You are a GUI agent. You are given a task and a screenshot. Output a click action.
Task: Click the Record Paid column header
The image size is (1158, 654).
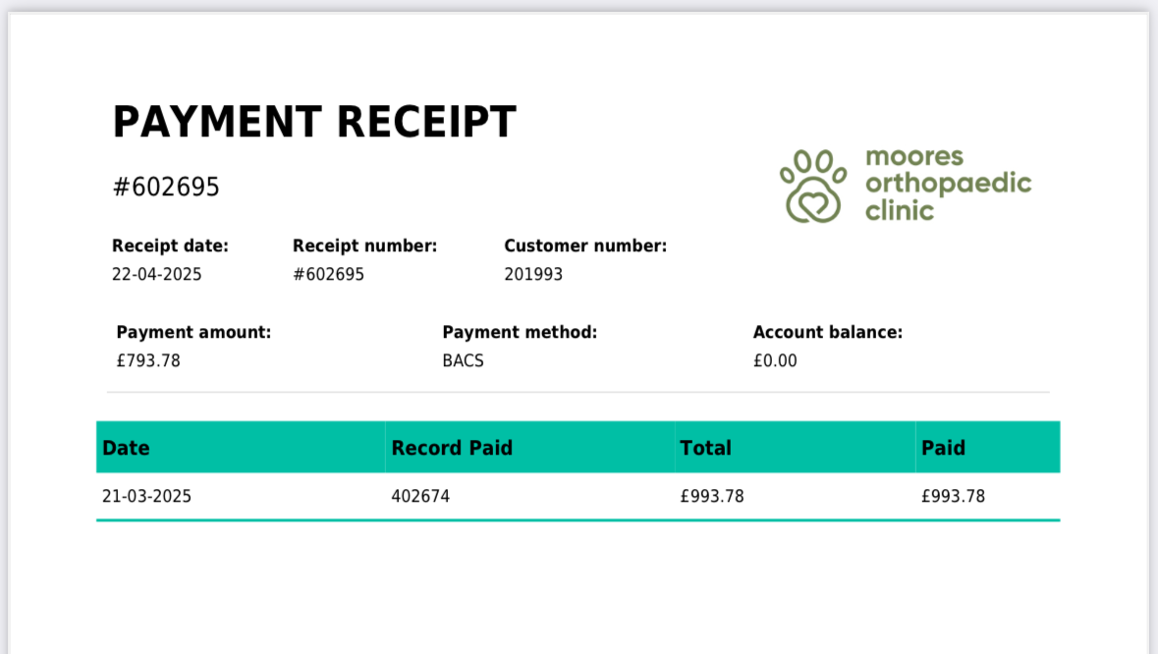coord(452,448)
